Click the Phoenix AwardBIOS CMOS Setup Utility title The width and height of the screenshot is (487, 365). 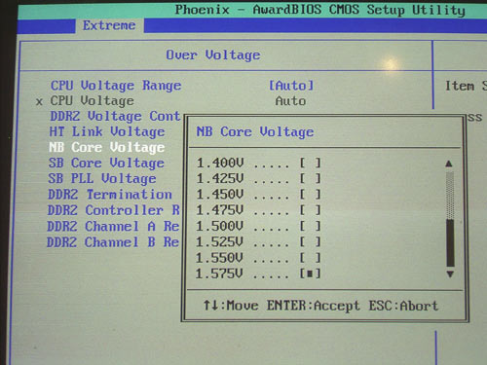point(320,10)
